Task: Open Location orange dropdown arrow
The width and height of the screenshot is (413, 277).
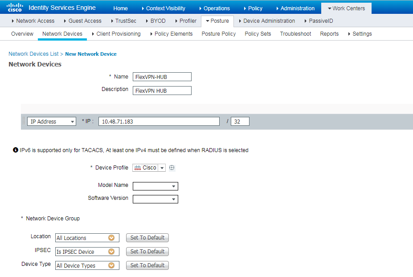Action: 111,238
